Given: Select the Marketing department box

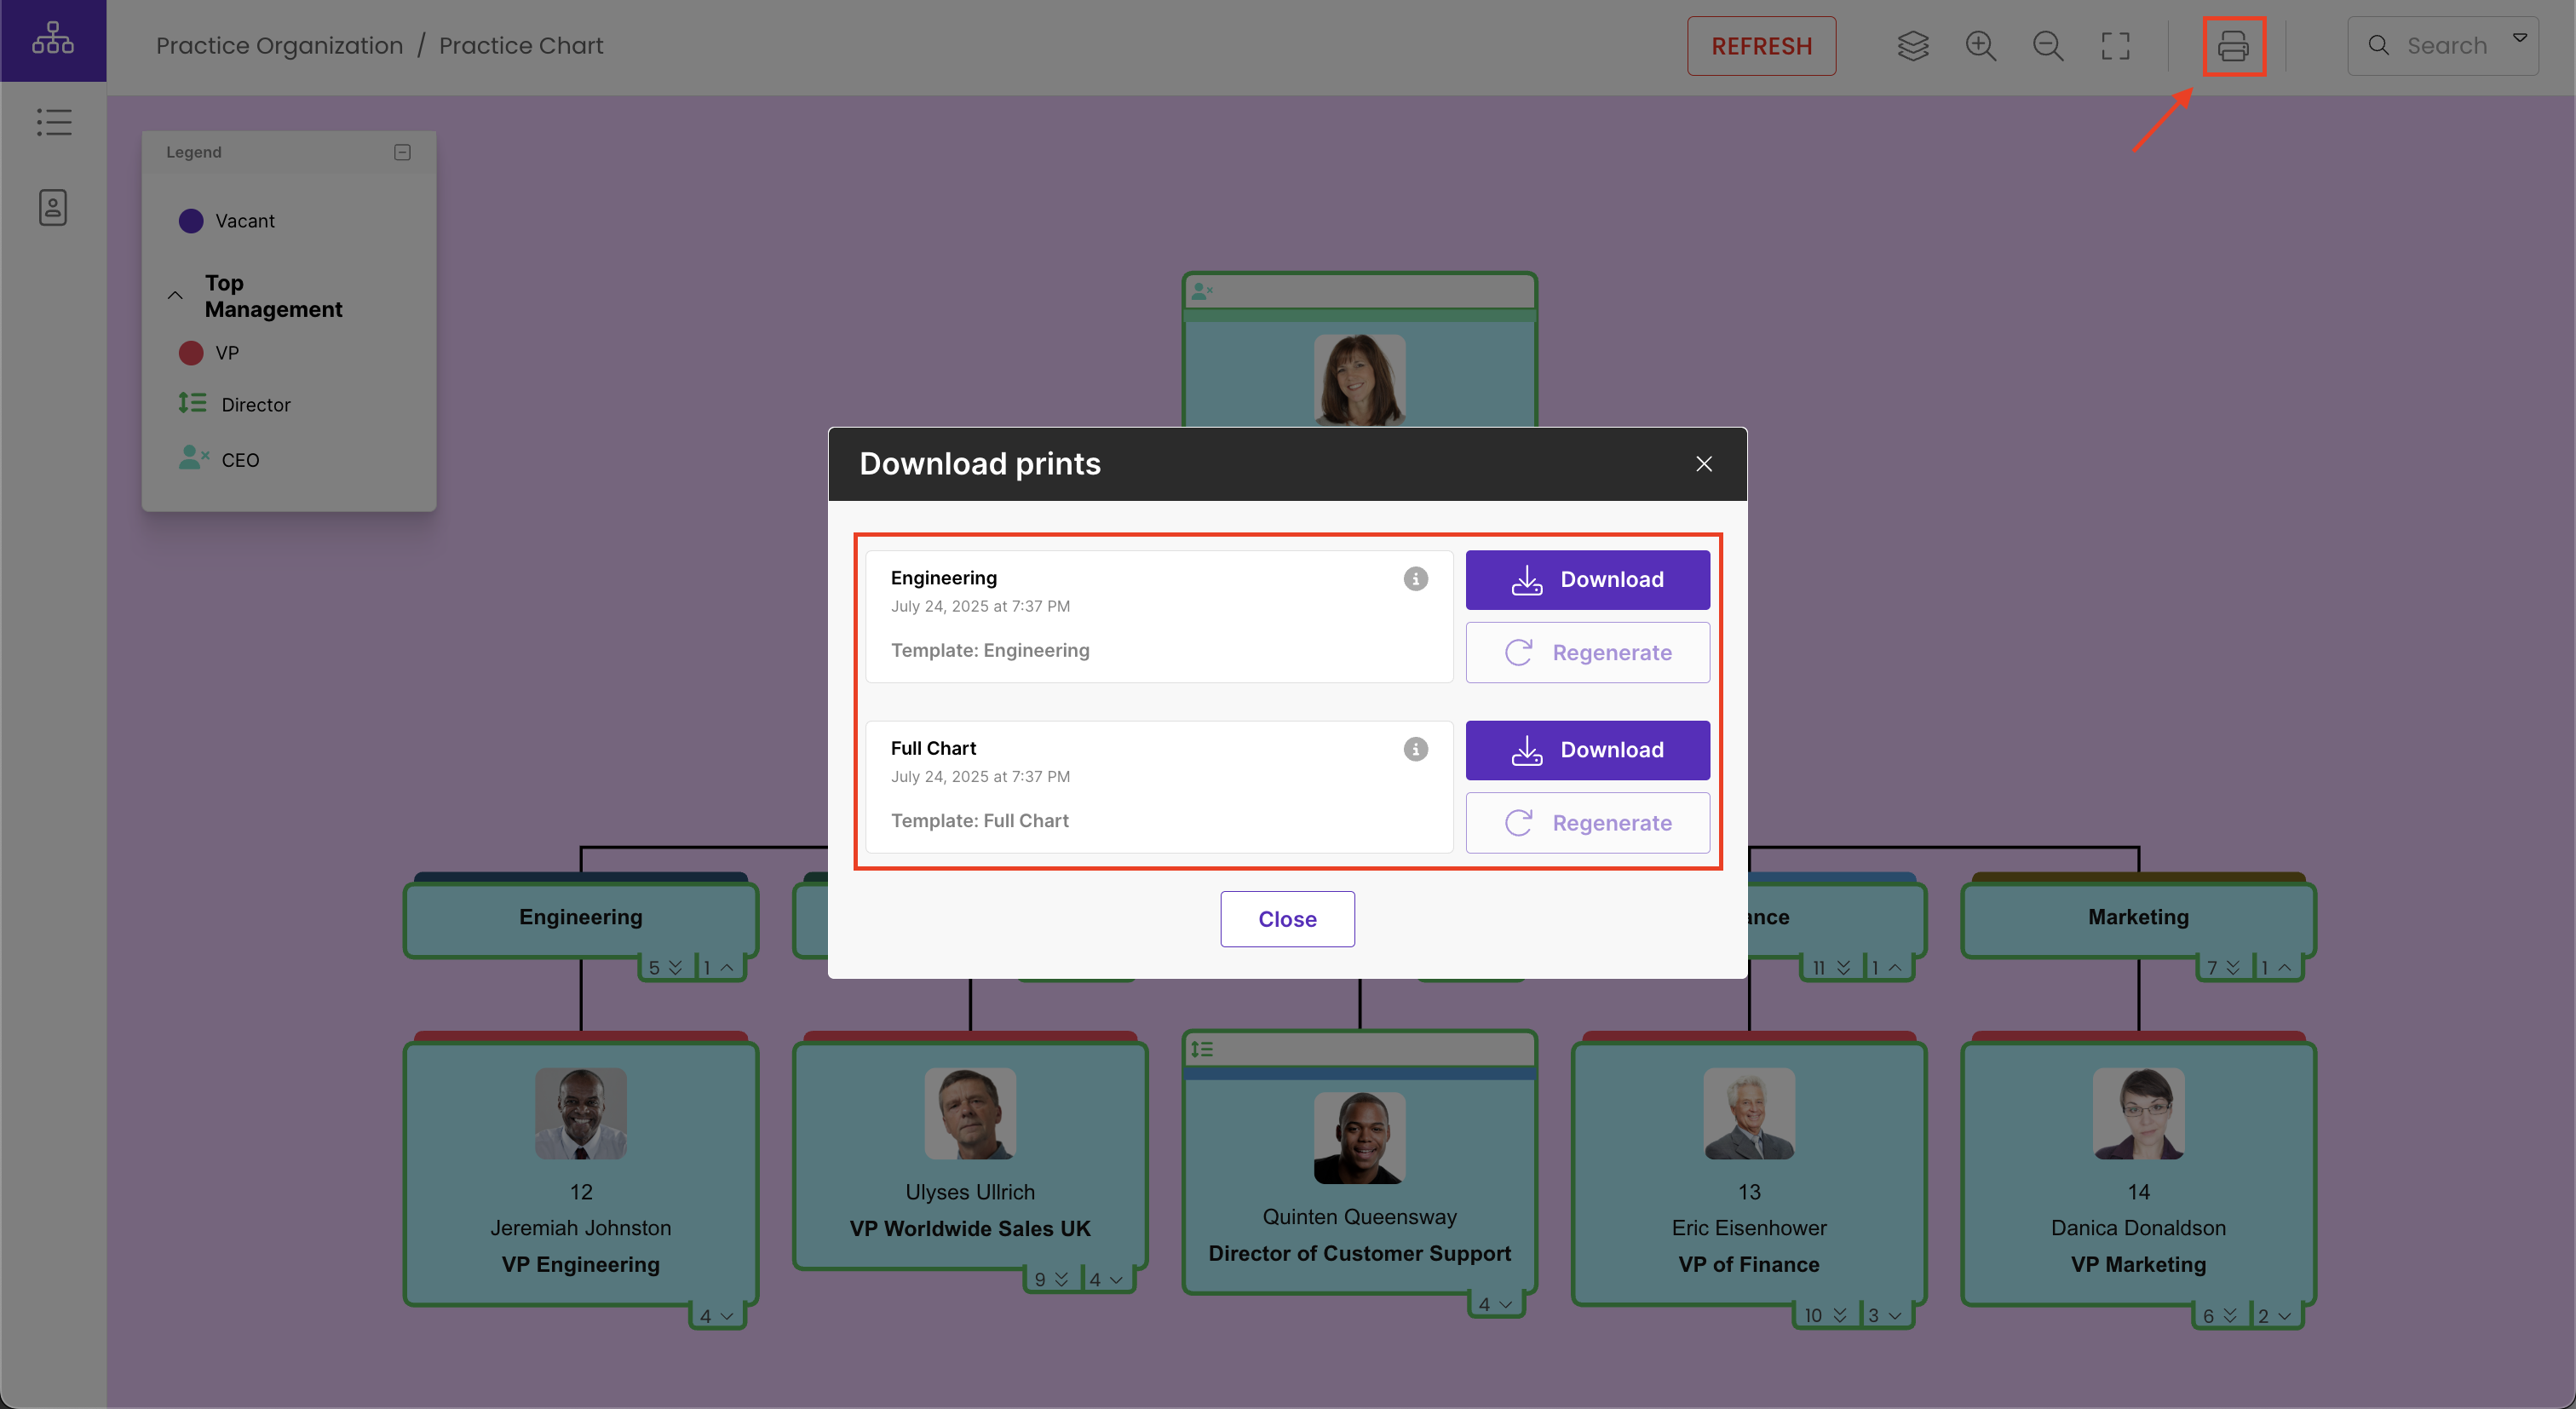Looking at the screenshot, I should (x=2138, y=917).
